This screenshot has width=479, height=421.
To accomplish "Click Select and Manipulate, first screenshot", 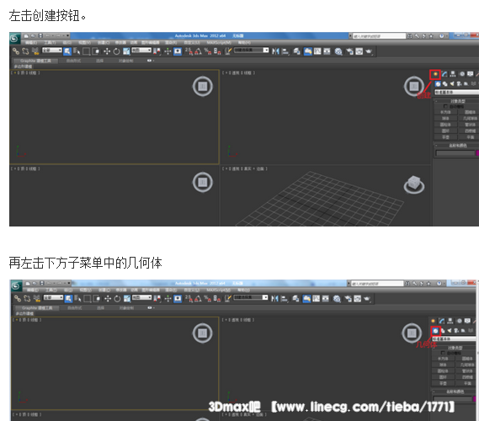I will (x=168, y=51).
